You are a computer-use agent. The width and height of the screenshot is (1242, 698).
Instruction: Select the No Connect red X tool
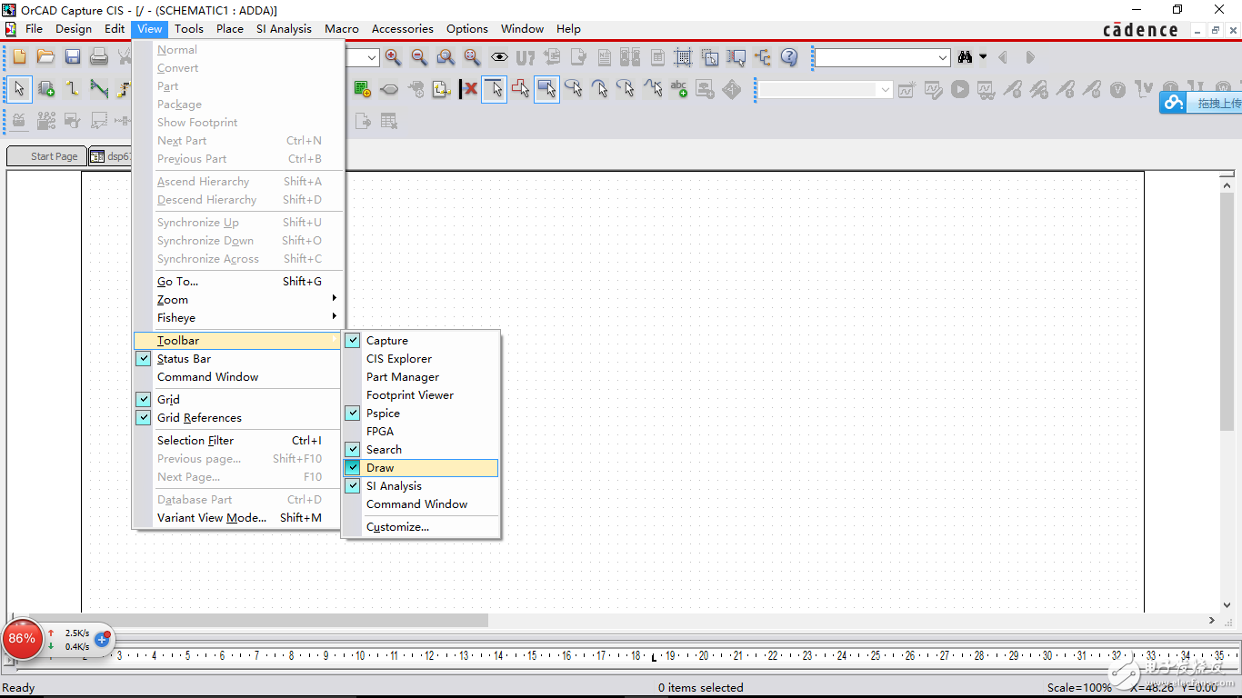click(x=468, y=89)
